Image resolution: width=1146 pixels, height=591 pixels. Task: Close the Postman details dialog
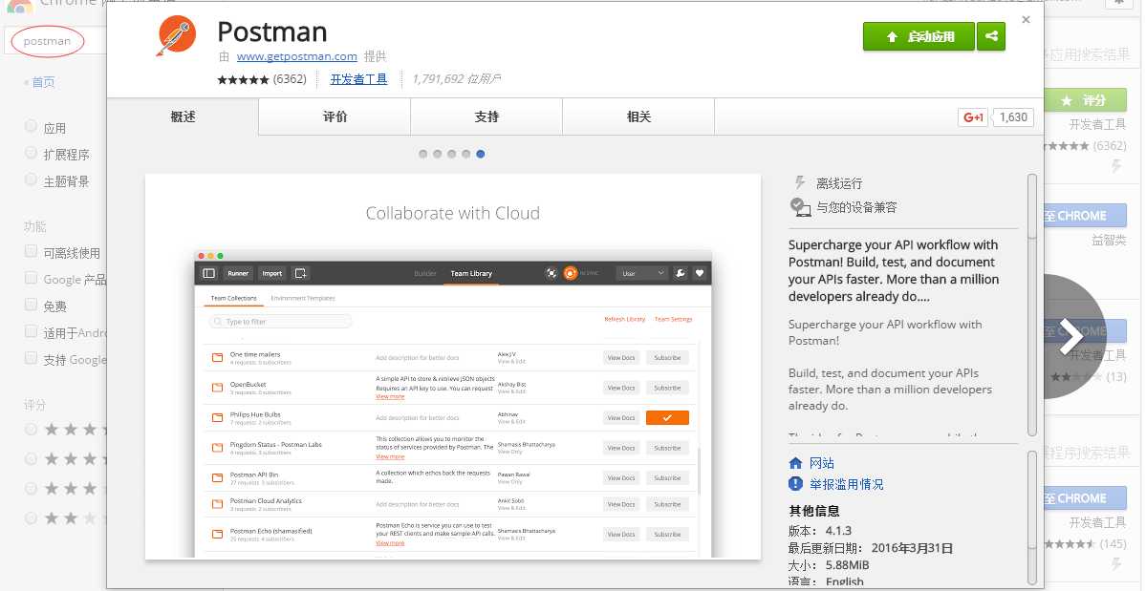point(1027,20)
